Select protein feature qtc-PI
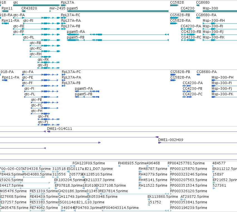This screenshot has height=212, width=237. point(41,91)
